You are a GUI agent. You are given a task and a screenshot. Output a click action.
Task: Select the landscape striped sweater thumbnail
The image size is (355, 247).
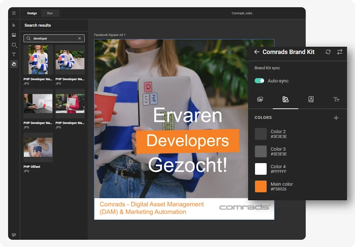pyautogui.click(x=70, y=60)
